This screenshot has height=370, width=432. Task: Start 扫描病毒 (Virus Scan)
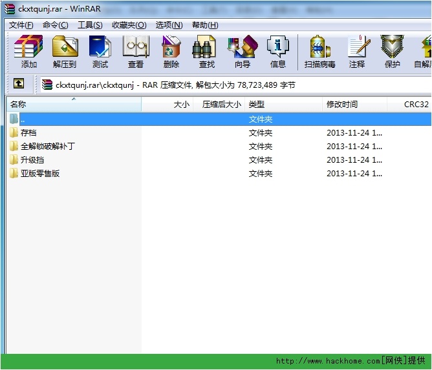coord(319,52)
